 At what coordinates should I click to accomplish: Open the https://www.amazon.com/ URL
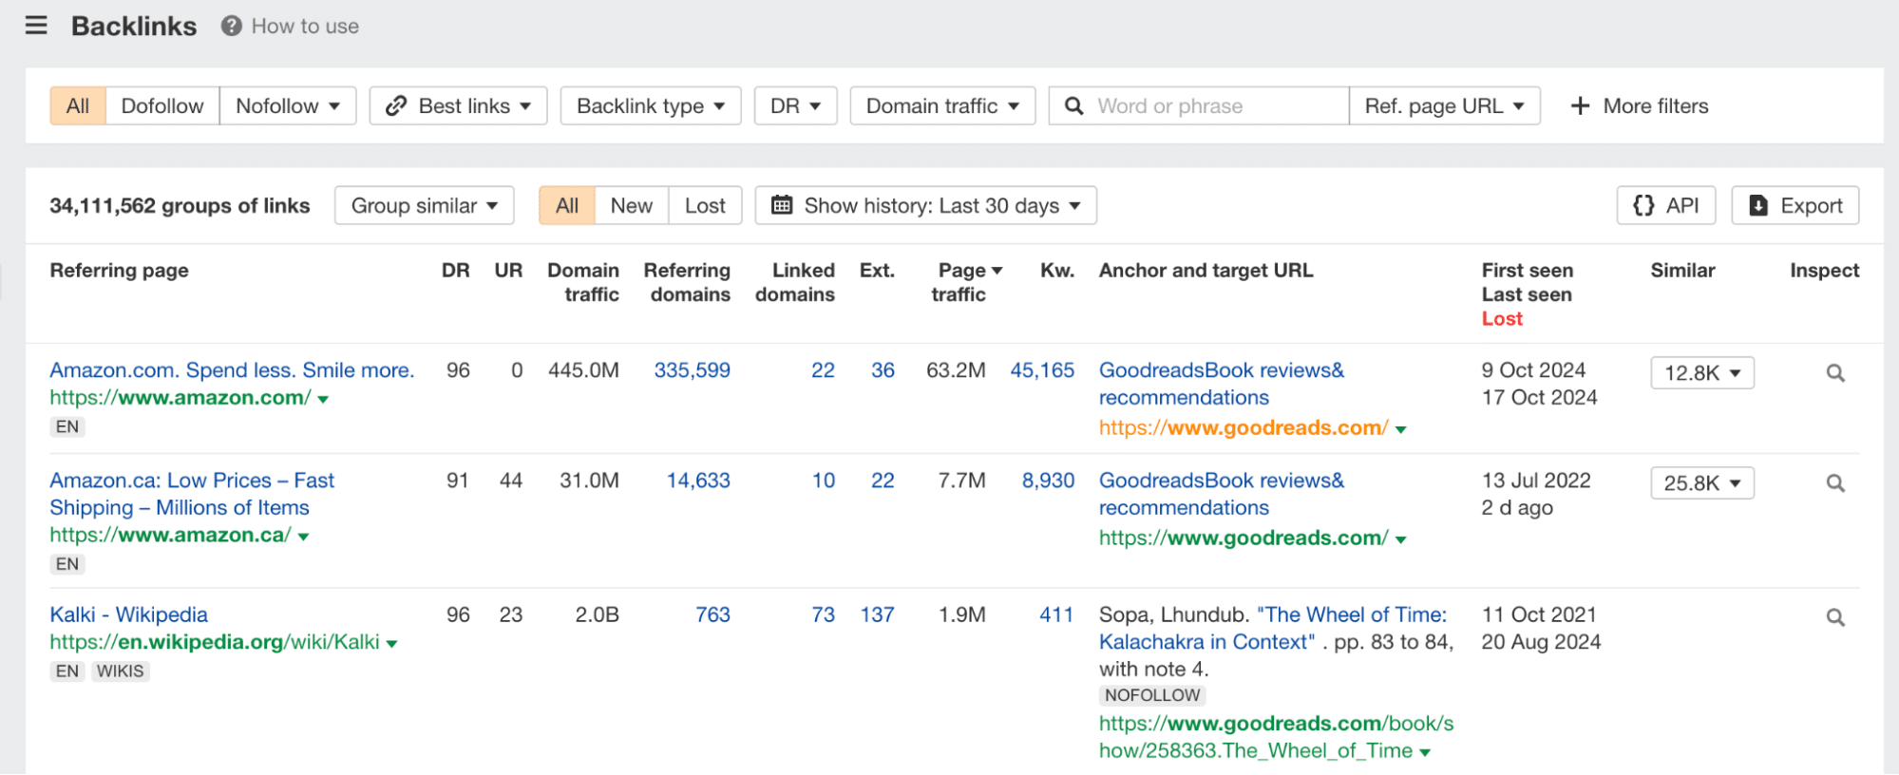coord(180,398)
